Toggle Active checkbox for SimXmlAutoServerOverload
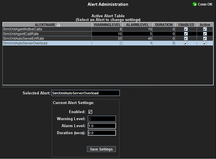Image resolution: width=216 pixels, height=159 pixels. click(x=205, y=43)
